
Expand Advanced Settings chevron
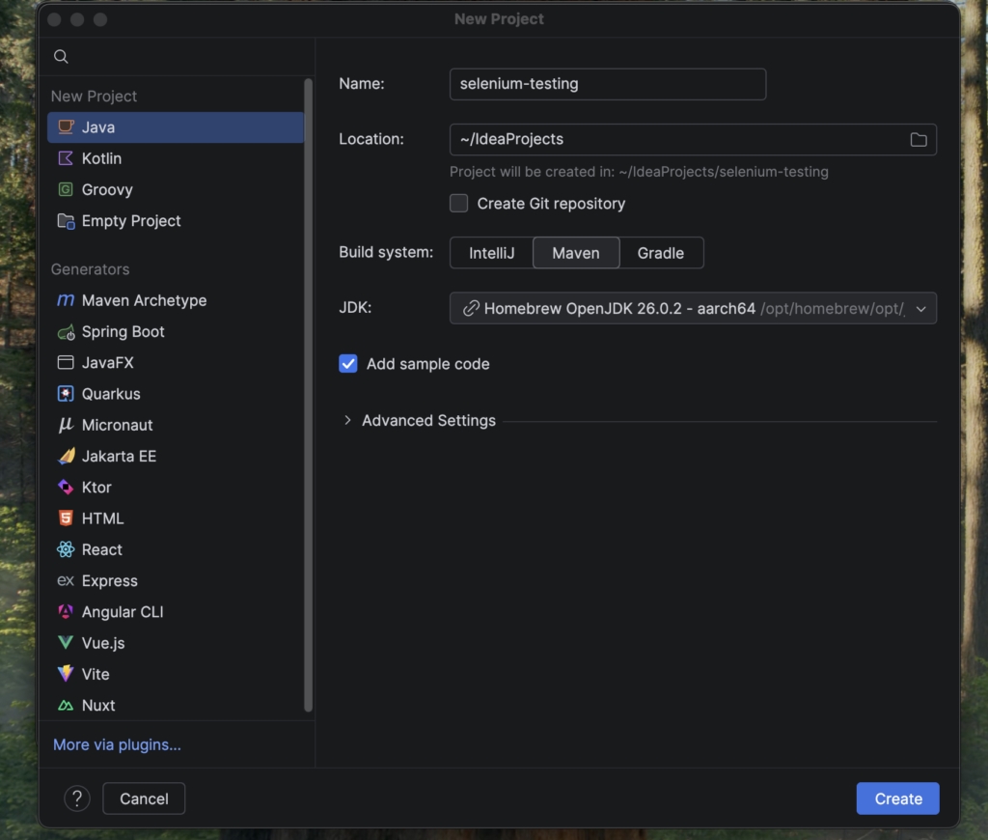point(347,421)
